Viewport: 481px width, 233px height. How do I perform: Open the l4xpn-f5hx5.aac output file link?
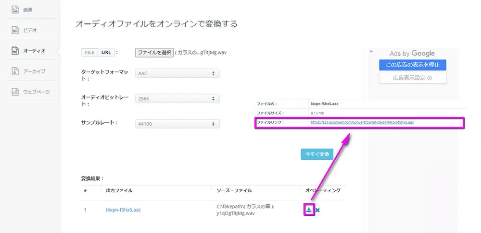coord(123,210)
